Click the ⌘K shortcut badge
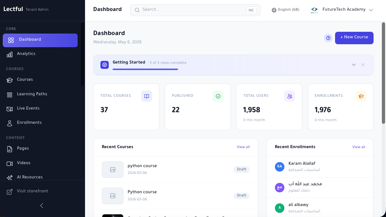The width and height of the screenshot is (386, 217). click(251, 10)
